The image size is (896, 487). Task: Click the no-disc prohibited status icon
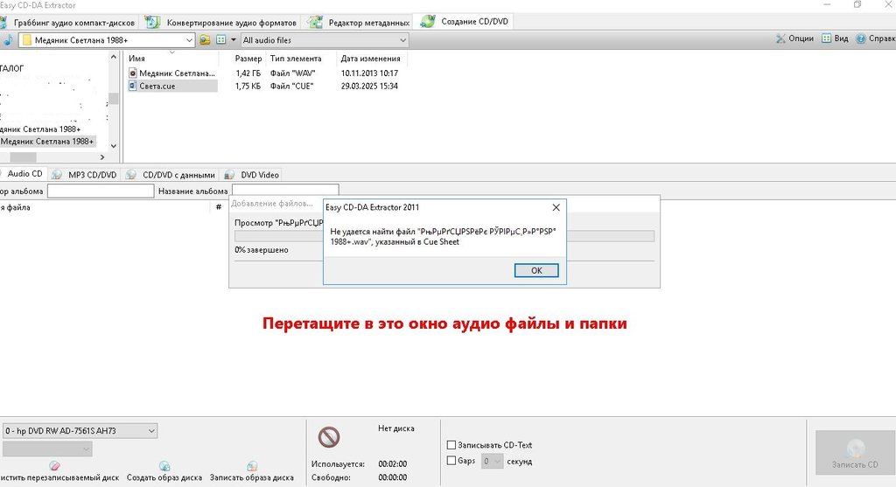[329, 437]
